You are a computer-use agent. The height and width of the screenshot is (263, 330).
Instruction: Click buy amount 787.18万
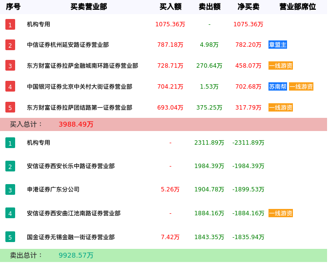coord(170,45)
